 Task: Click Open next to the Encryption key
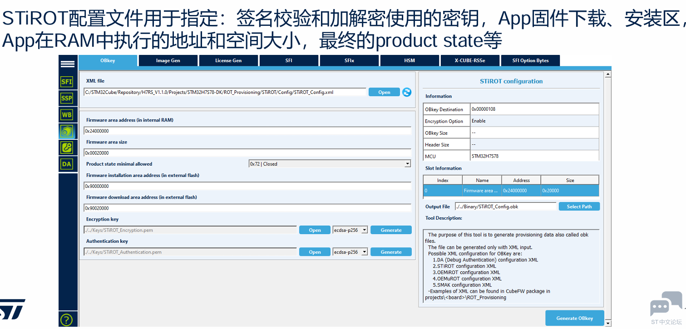tap(315, 230)
